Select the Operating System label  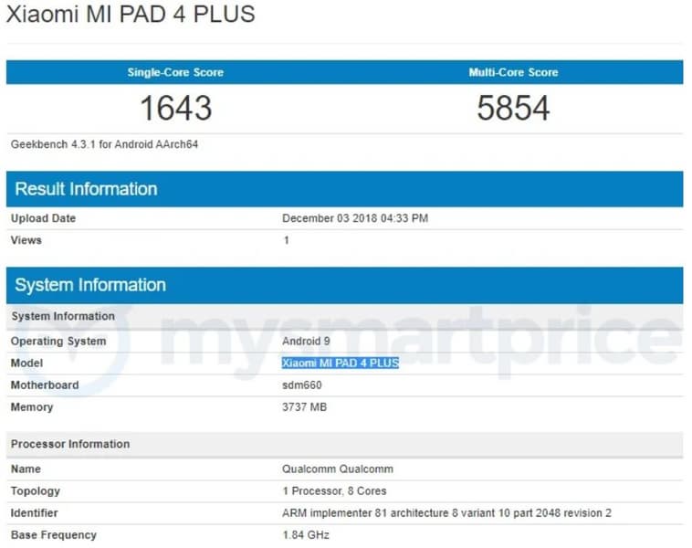58,341
